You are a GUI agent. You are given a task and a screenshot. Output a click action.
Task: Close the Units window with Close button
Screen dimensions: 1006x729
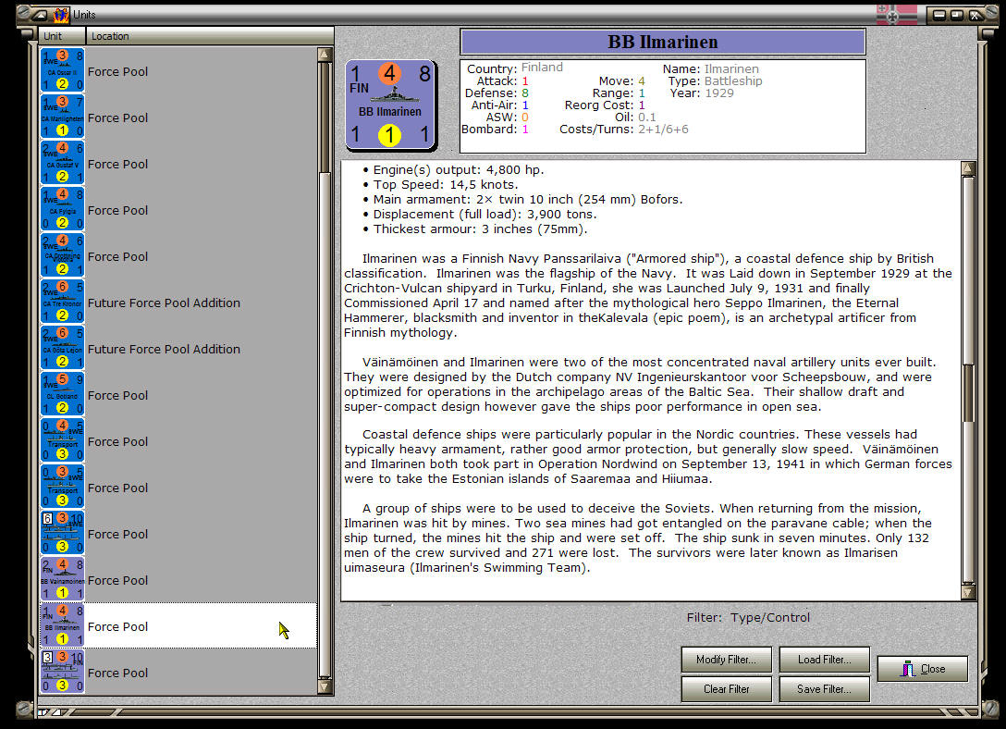point(923,669)
